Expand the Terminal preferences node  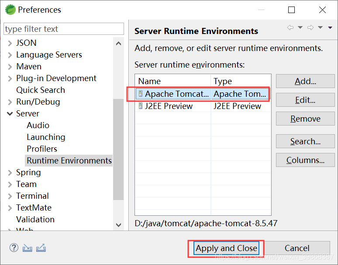pyautogui.click(x=10, y=196)
